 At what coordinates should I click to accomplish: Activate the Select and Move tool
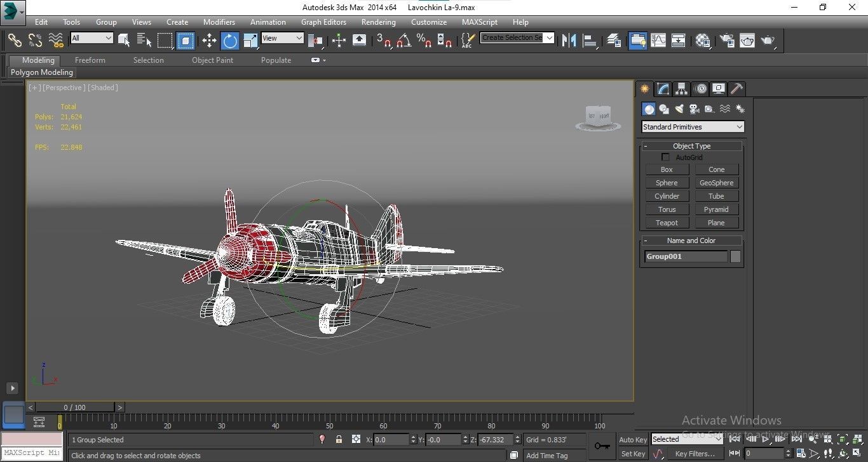(209, 41)
